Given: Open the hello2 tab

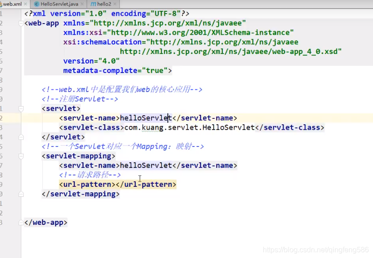Looking at the screenshot, I should (104, 4).
